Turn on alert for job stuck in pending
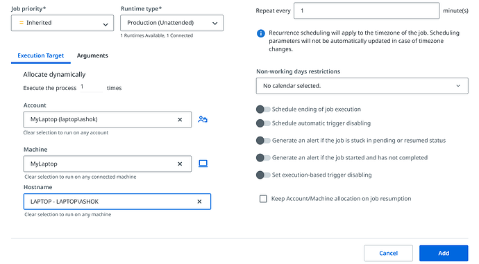Viewport: 479px width, 264px height. 263,141
